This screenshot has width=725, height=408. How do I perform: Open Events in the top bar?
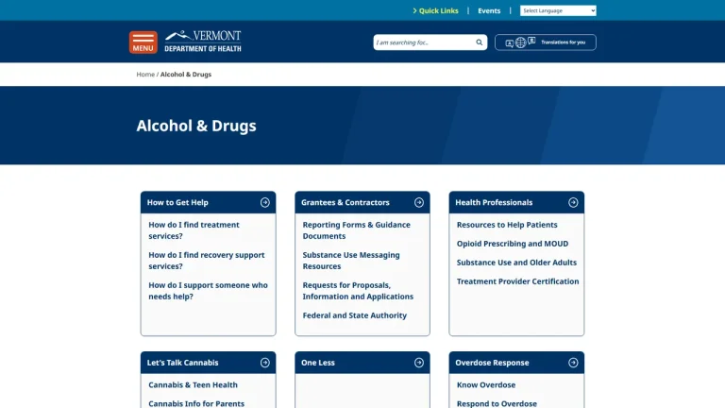point(489,10)
